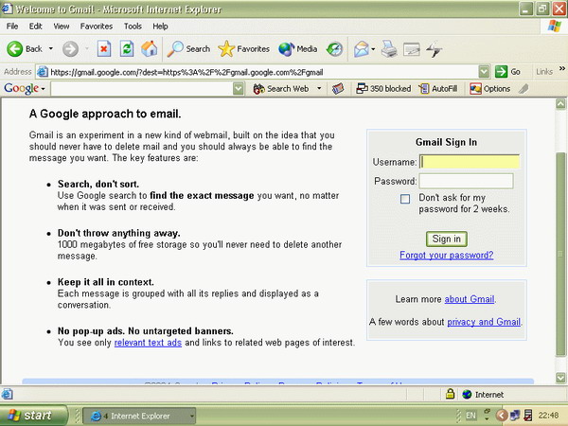Image resolution: width=568 pixels, height=426 pixels.
Task: Open the Search pane in toolbar
Action: (x=188, y=49)
